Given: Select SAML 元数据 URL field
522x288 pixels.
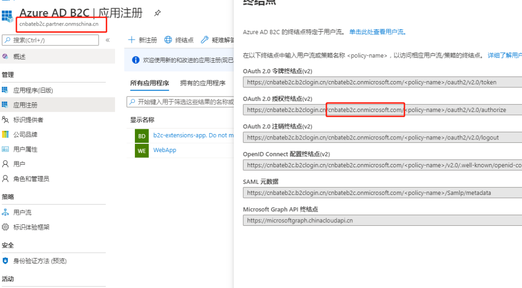Looking at the screenshot, I should tap(382, 192).
